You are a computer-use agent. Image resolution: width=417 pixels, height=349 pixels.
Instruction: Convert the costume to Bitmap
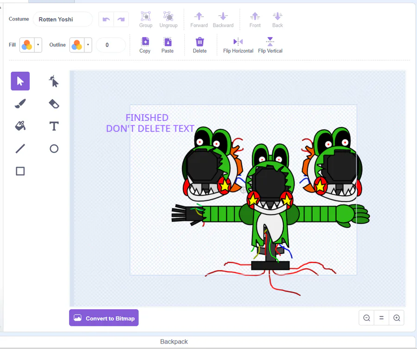[104, 318]
